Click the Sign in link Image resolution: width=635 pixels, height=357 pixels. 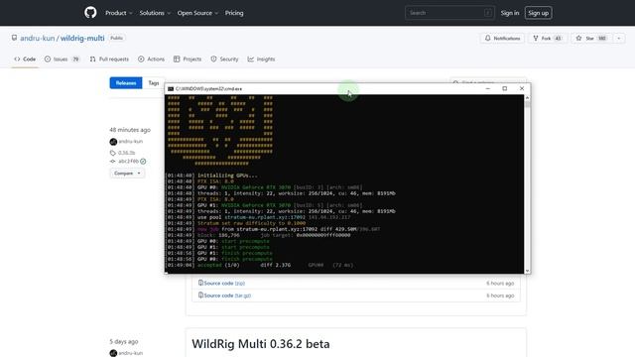[x=509, y=13]
